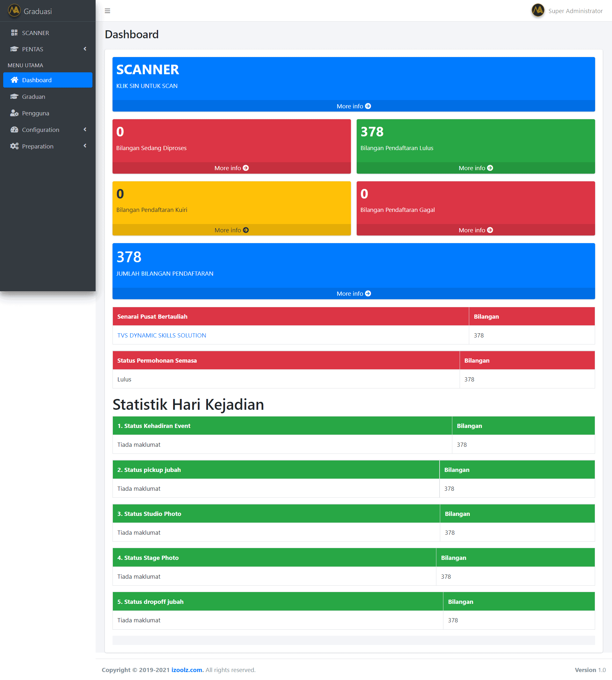This screenshot has height=680, width=612.
Task: Click 'JUMLAH BILANGAN PENDAFTARAN' label
Action: (x=165, y=274)
